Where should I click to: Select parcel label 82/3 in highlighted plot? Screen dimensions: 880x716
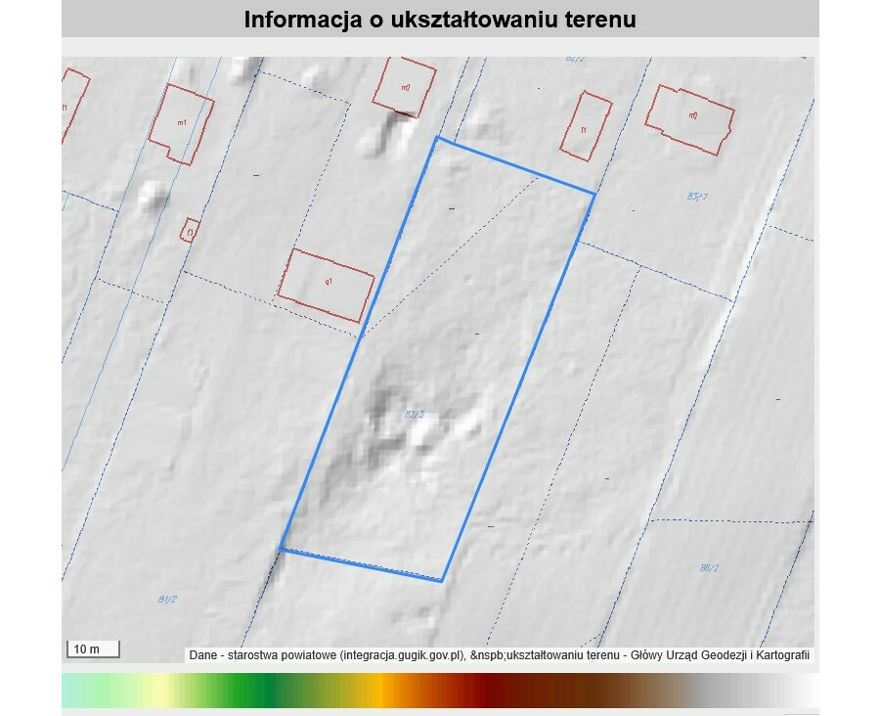415,415
